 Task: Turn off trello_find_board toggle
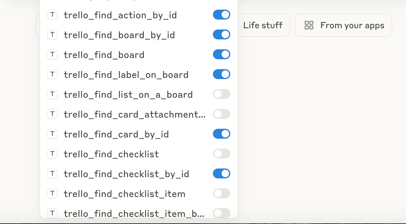point(222,54)
